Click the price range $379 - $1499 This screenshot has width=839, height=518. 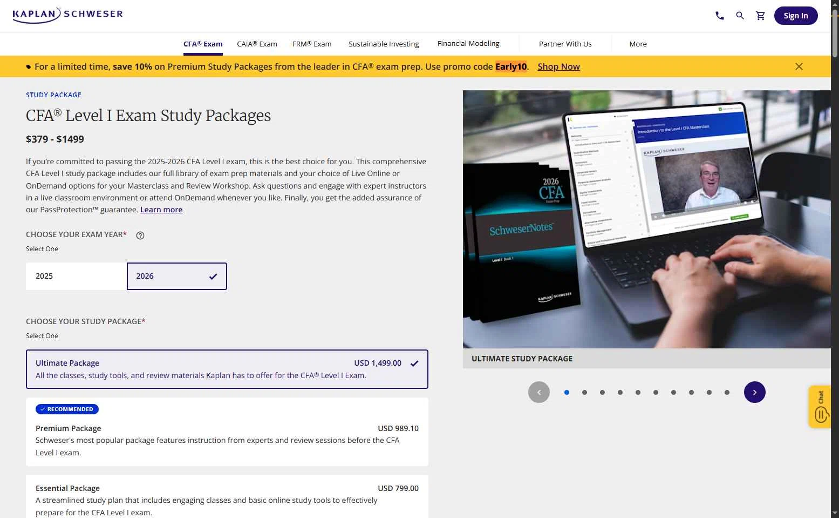click(55, 139)
